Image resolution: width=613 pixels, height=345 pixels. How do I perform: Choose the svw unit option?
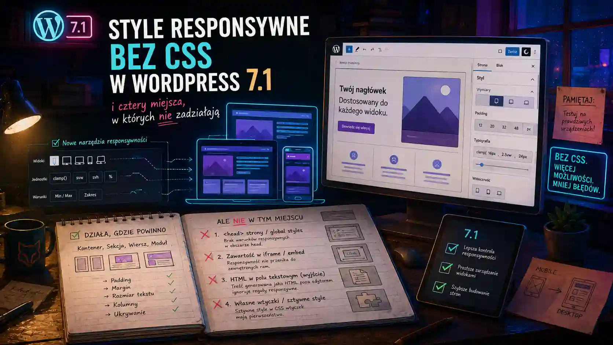tap(80, 177)
